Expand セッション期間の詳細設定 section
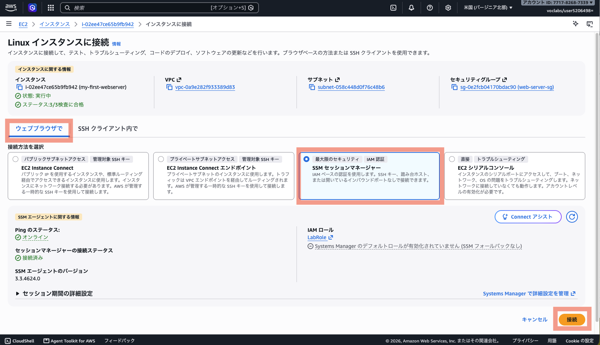This screenshot has height=345, width=600. [54, 294]
